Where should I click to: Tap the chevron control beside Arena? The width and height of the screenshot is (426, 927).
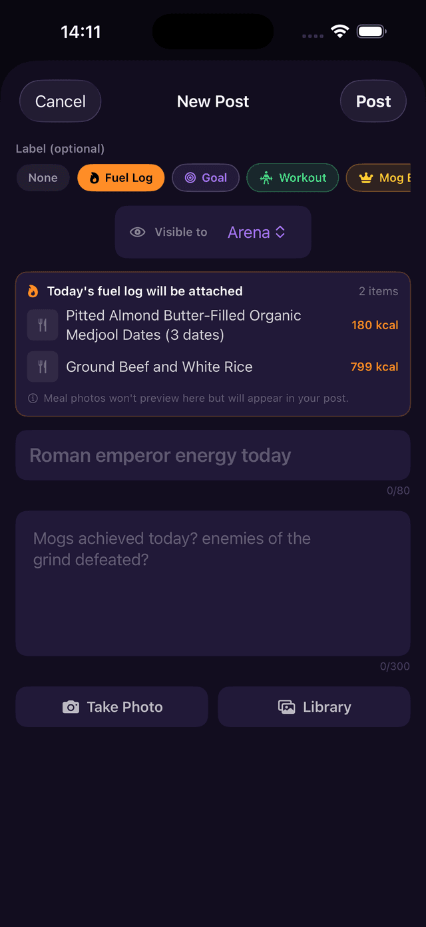279,232
